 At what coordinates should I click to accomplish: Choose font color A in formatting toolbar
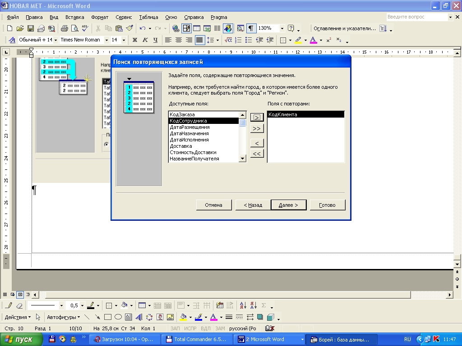(313, 40)
